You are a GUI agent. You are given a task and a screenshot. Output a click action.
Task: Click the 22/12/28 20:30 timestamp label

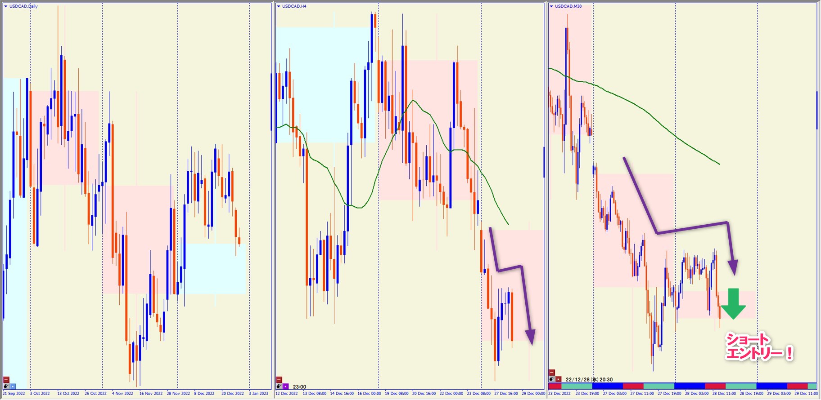[x=589, y=379]
